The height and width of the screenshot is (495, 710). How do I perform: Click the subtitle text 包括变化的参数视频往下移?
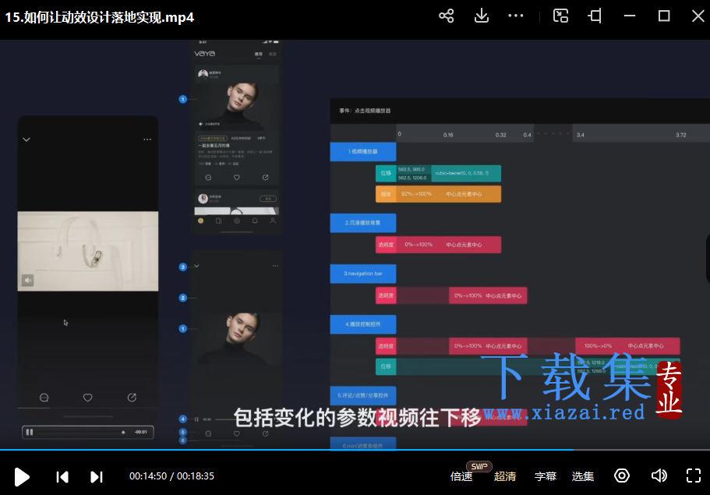(x=357, y=418)
